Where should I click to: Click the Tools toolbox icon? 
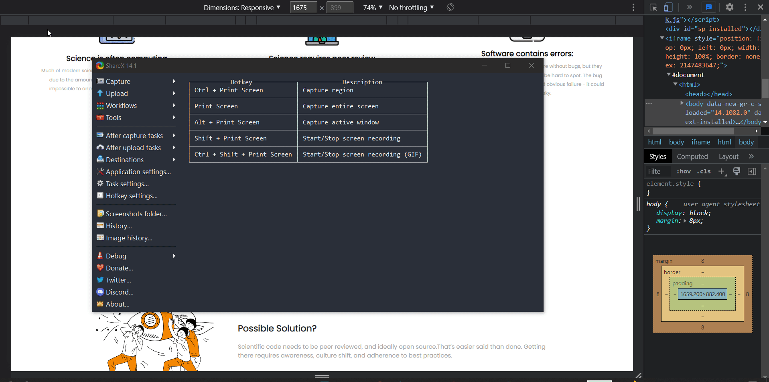tap(100, 118)
